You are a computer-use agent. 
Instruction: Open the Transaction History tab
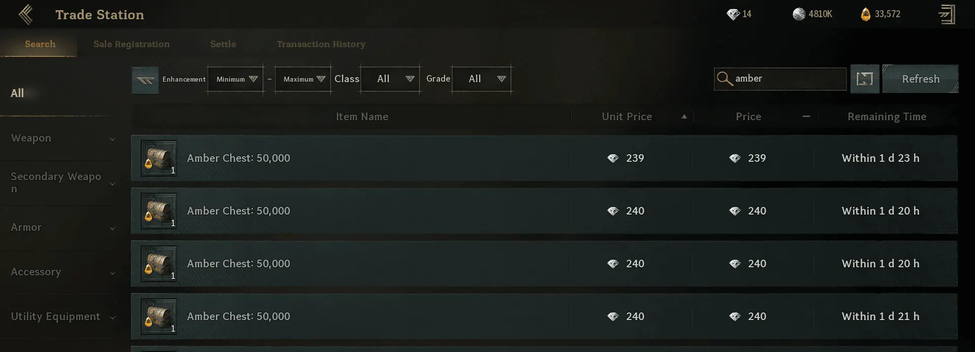click(321, 44)
